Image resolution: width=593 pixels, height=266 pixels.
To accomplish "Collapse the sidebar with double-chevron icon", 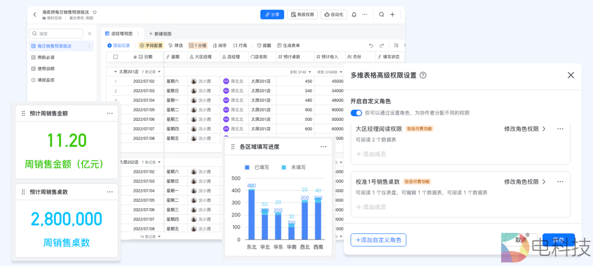I will [x=90, y=33].
